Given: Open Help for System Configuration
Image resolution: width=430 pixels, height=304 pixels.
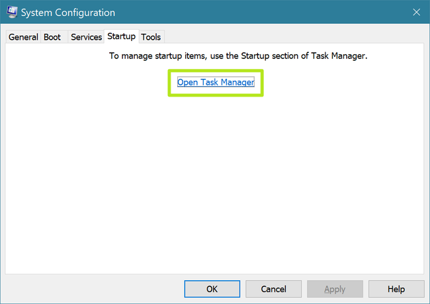Looking at the screenshot, I should coord(396,289).
